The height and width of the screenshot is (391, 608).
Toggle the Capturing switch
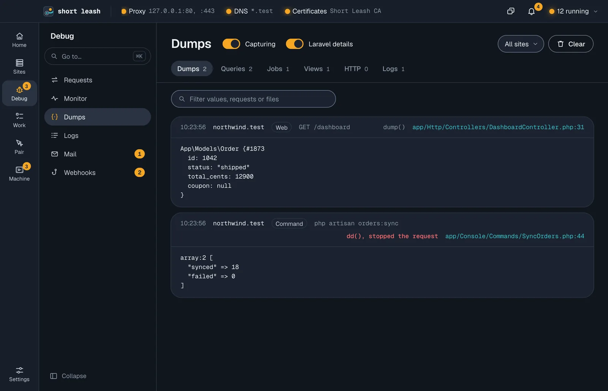click(231, 44)
